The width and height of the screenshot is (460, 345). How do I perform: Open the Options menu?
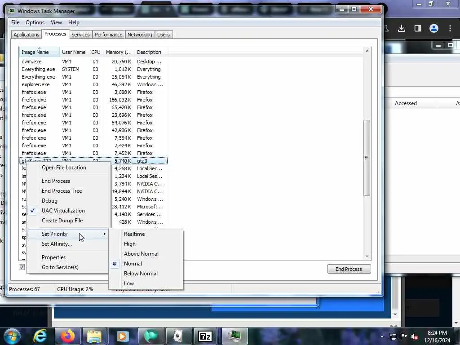click(x=35, y=22)
